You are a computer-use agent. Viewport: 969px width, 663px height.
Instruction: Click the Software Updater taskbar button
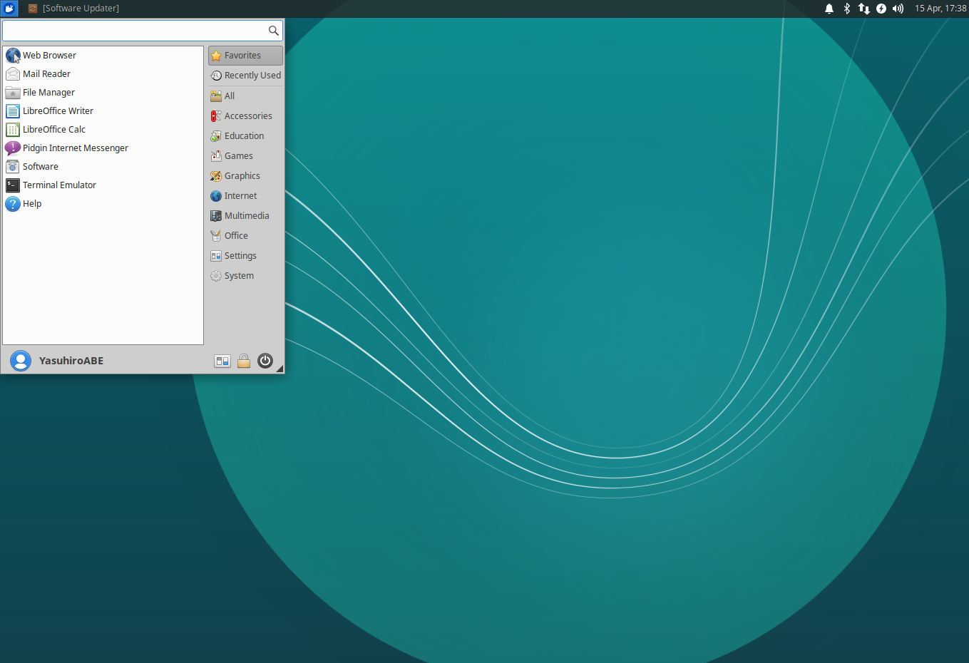tap(74, 9)
